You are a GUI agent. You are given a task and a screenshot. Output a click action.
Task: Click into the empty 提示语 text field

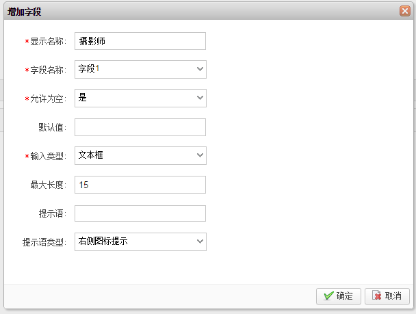pos(140,213)
